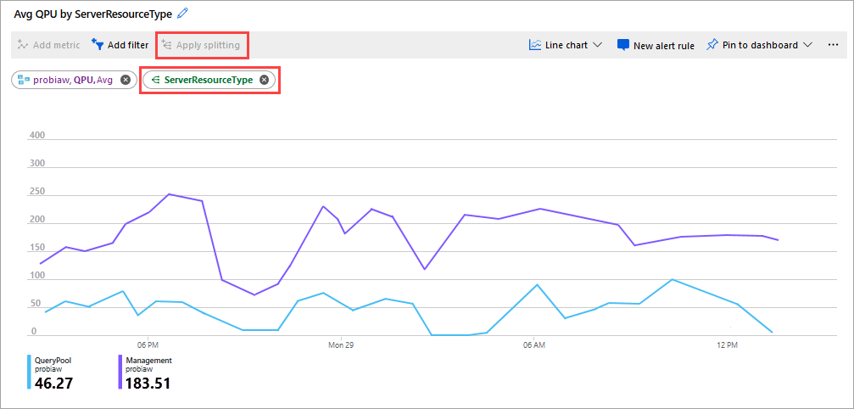854x409 pixels.
Task: Click the New alert rule speech-bubble icon
Action: (623, 45)
